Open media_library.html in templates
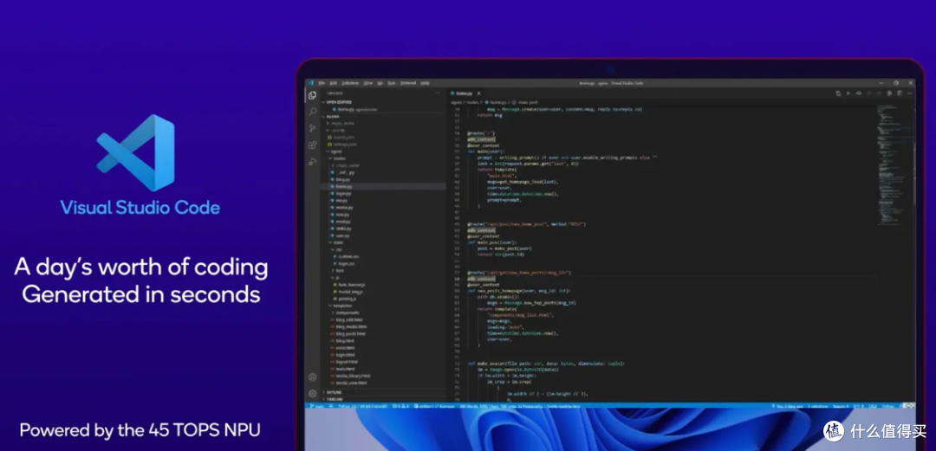Image resolution: width=936 pixels, height=451 pixels. click(350, 376)
